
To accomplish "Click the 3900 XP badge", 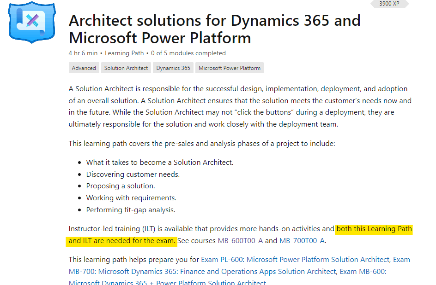I will (389, 4).
